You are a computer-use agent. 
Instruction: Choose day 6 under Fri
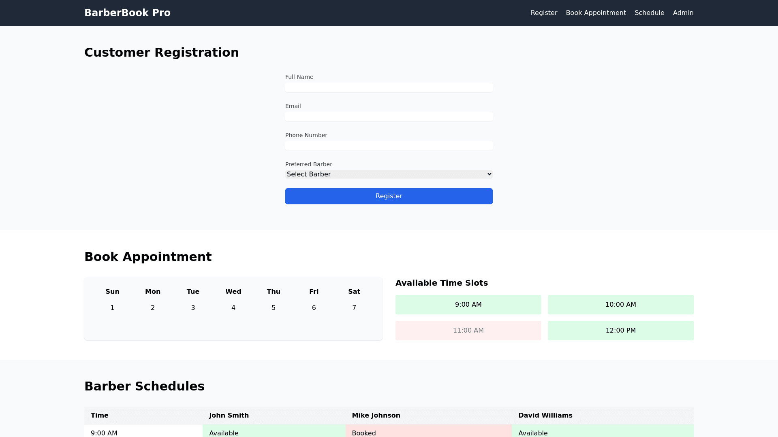pos(314,308)
